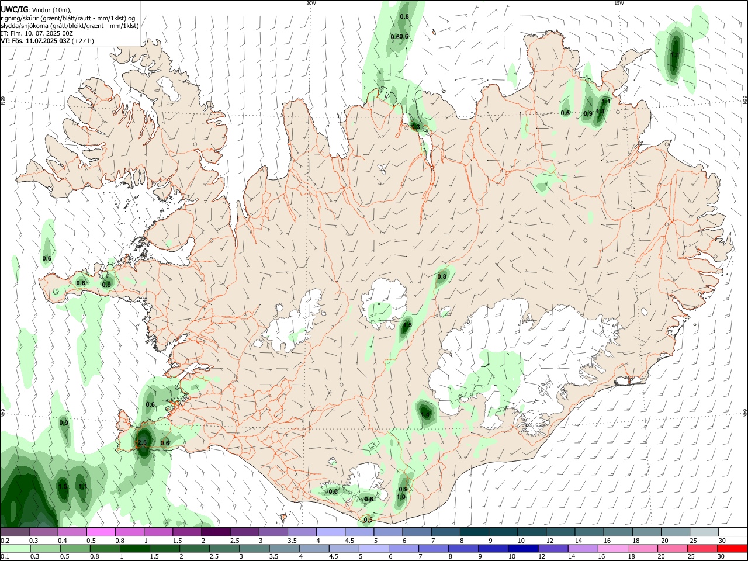The height and width of the screenshot is (561, 748).
Task: Click the '1.5' value beside Hofsjökull glacier
Action: [x=407, y=325]
